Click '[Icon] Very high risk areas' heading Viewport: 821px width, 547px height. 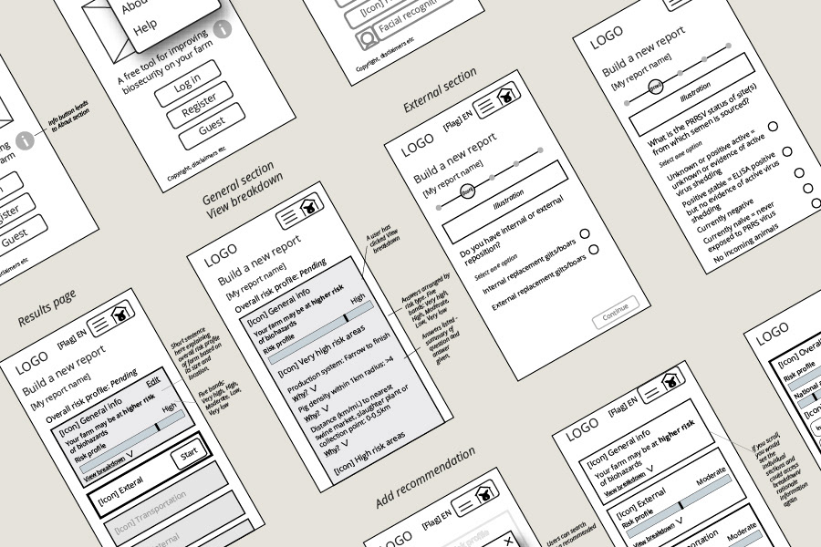tap(321, 352)
